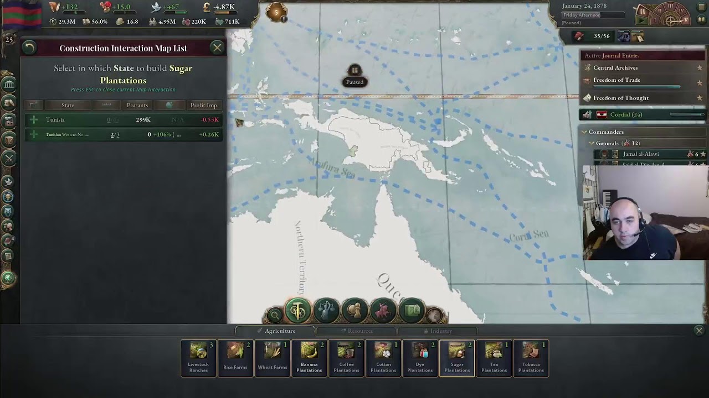
Task: Close the Construction Interaction Map List
Action: click(217, 48)
